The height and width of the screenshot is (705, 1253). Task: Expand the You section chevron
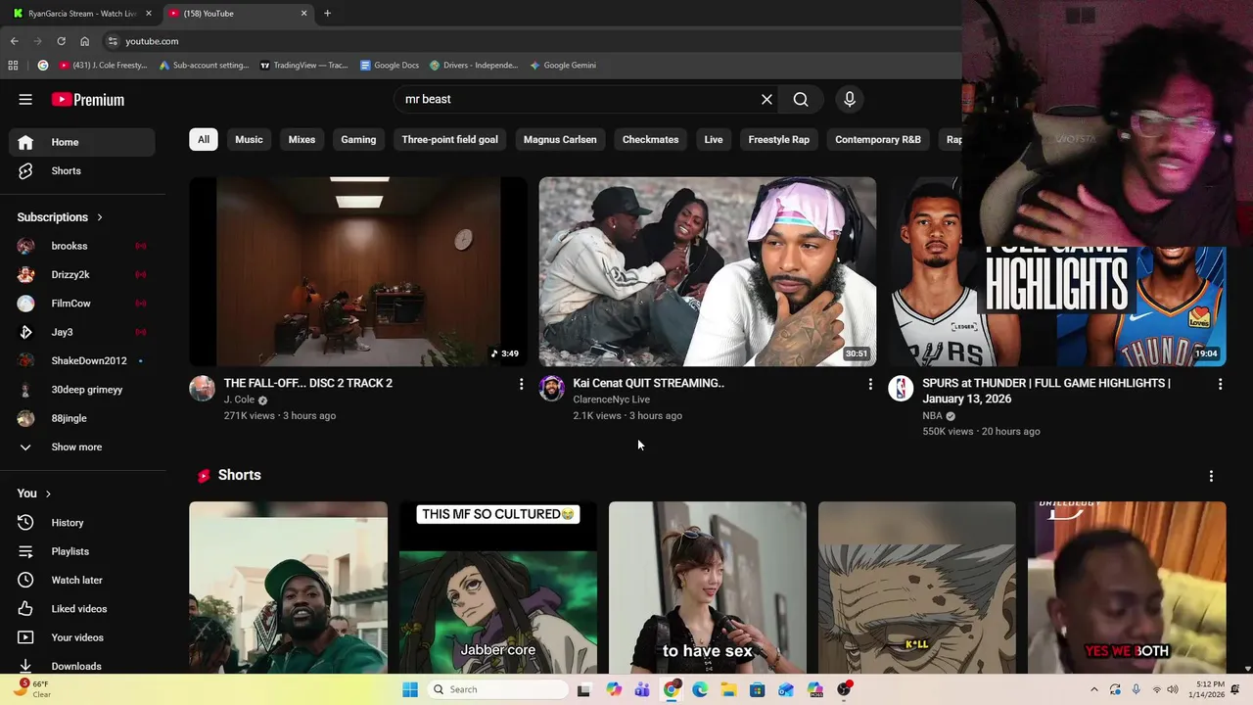[x=48, y=493]
